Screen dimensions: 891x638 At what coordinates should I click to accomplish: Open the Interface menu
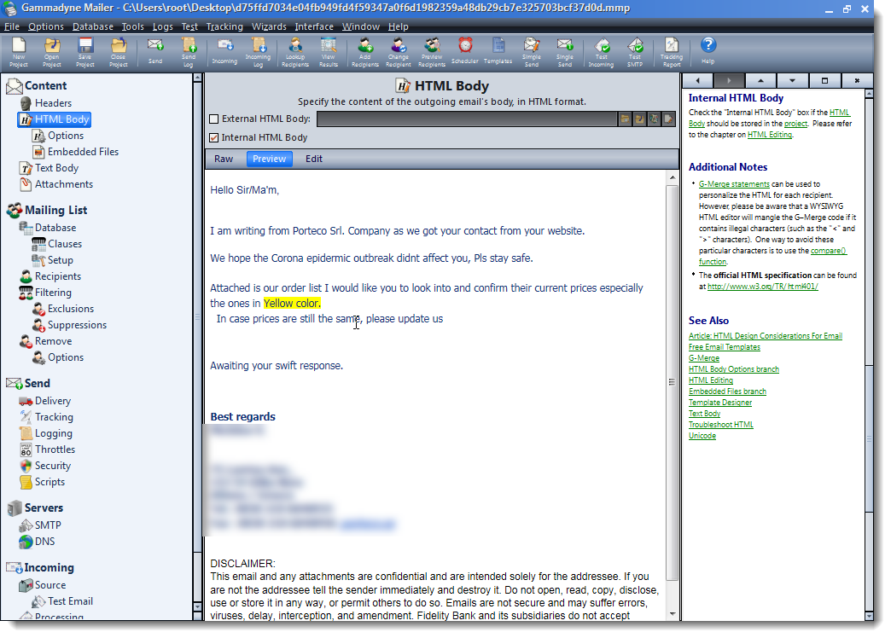[314, 26]
